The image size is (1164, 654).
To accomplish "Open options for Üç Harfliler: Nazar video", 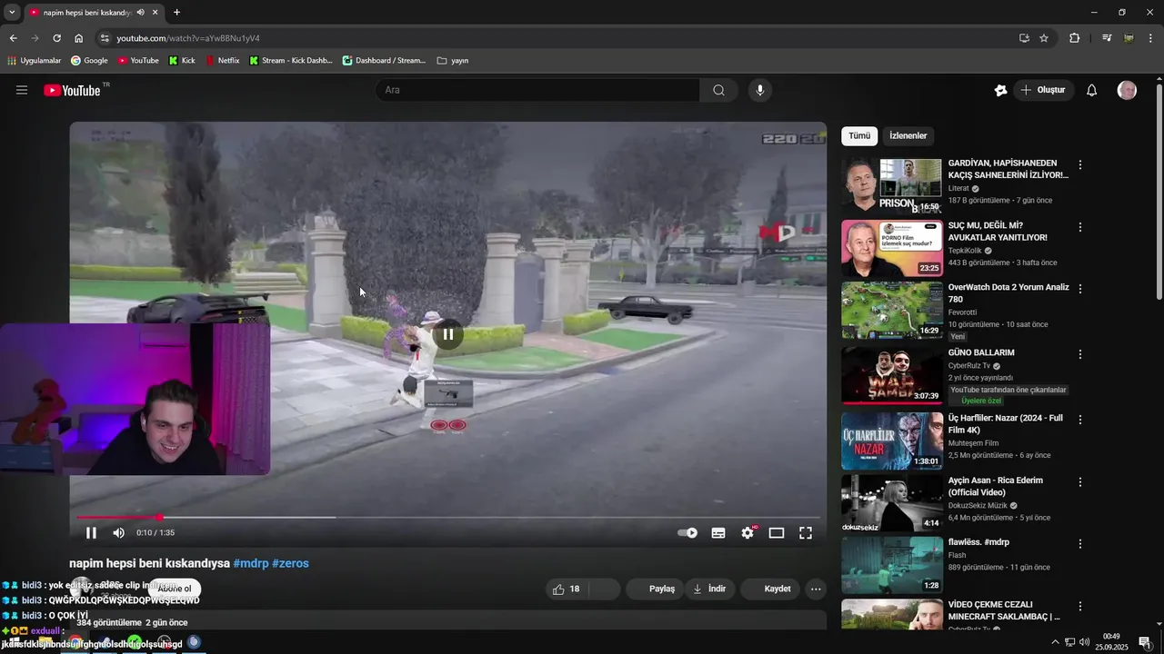I will pos(1080,420).
